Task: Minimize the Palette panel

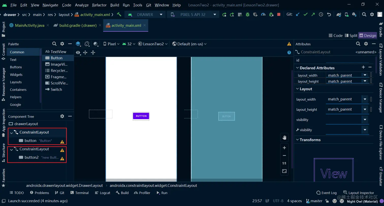Action: pyautogui.click(x=70, y=44)
